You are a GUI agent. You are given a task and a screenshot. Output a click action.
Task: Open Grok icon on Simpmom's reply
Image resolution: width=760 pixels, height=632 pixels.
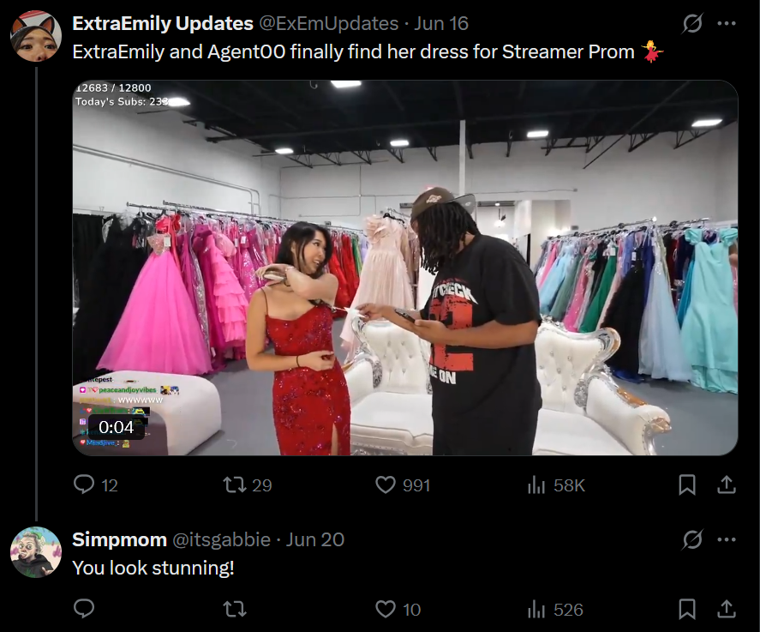[x=691, y=539]
